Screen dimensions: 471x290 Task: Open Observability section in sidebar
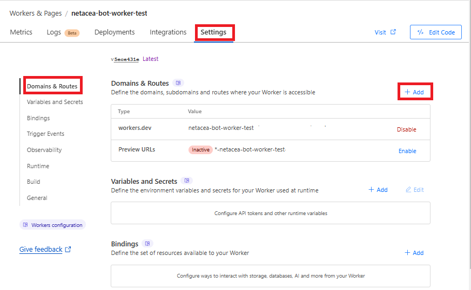coord(44,150)
